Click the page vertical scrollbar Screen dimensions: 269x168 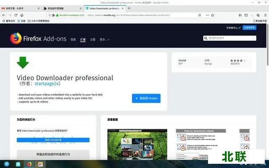click(x=267, y=45)
